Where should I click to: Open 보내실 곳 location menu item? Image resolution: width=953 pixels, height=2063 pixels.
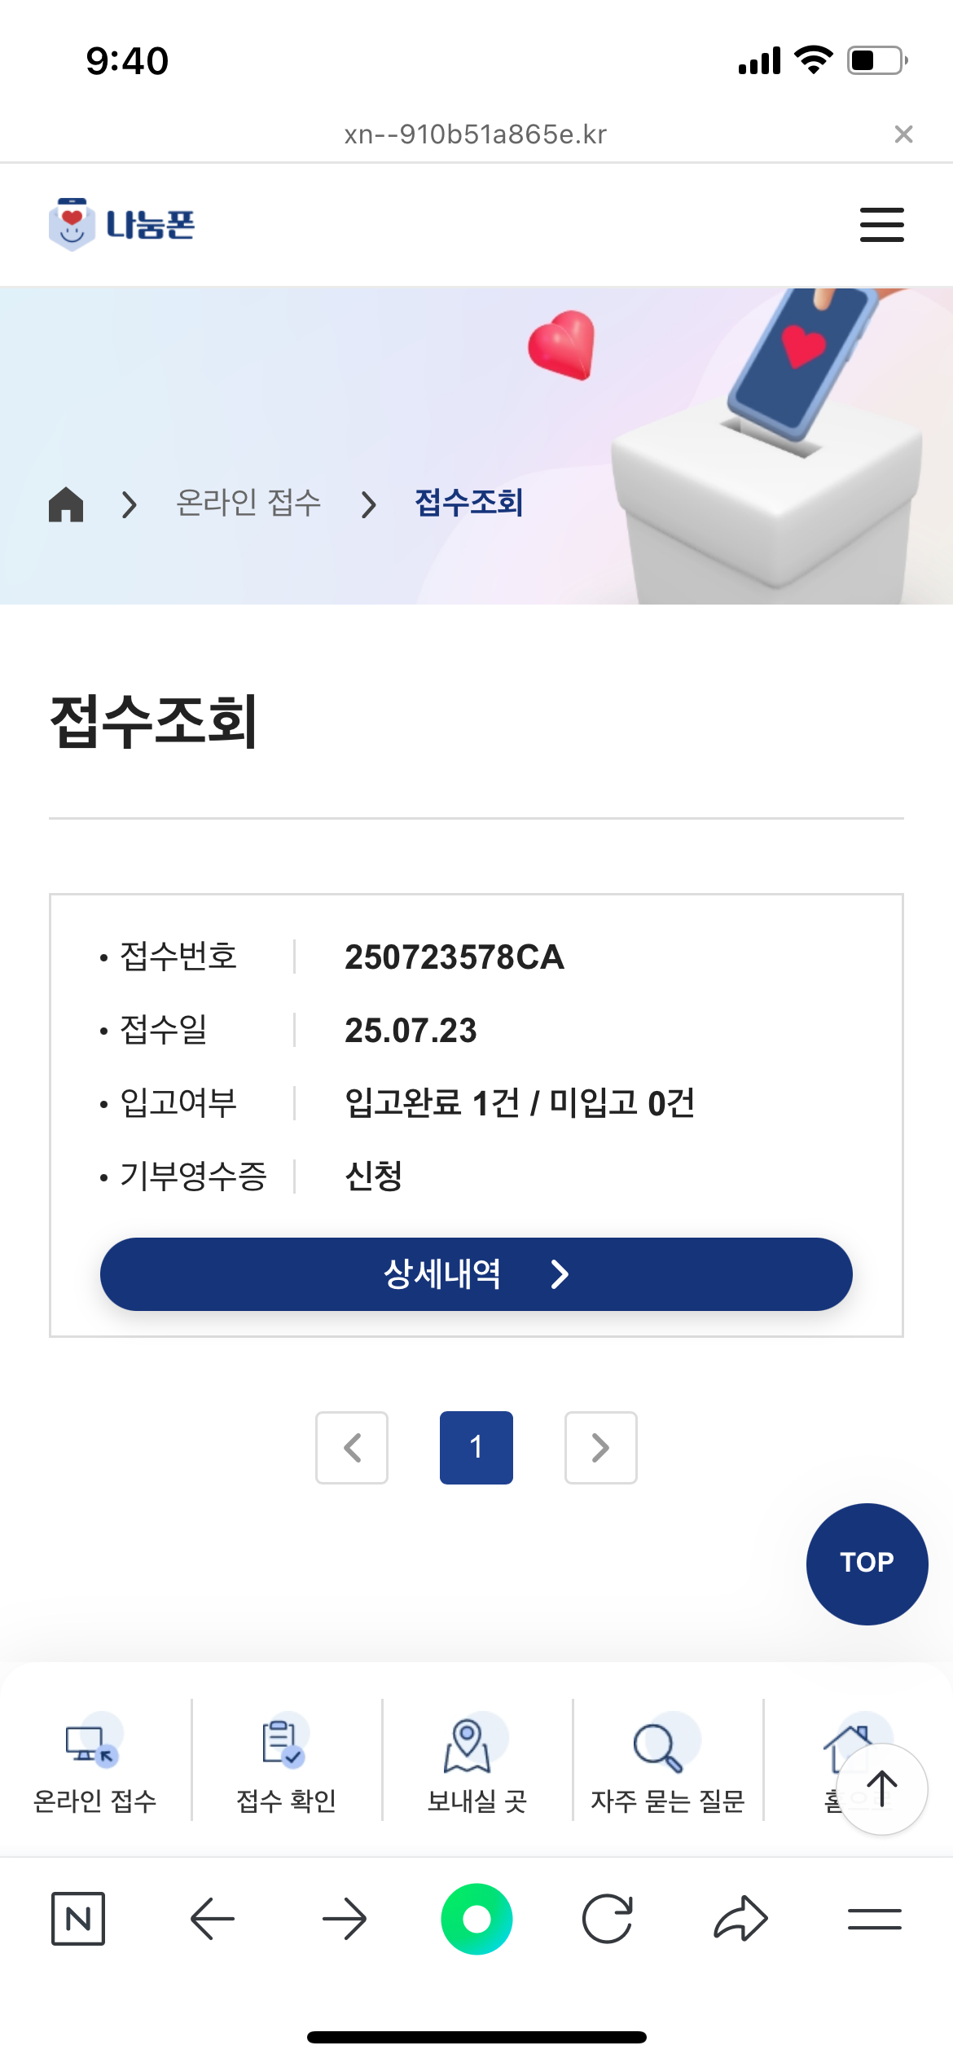pos(476,1763)
